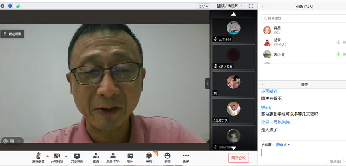View meeting info icon in top-left
The image size is (346, 166).
tap(3, 6)
